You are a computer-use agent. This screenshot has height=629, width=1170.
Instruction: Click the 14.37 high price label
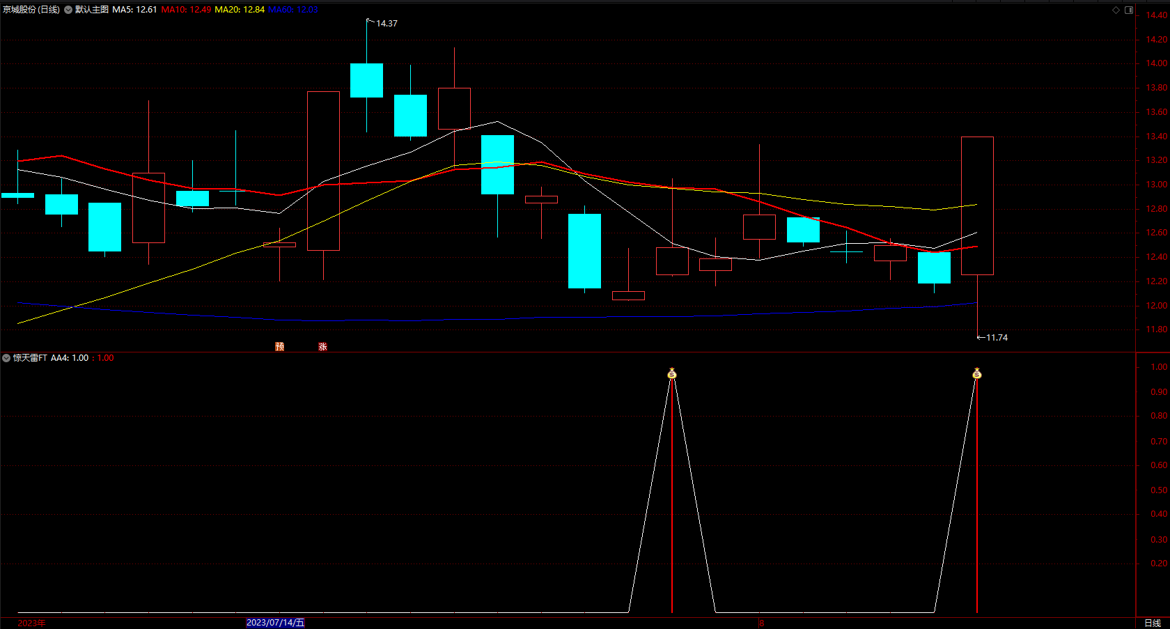pyautogui.click(x=387, y=24)
